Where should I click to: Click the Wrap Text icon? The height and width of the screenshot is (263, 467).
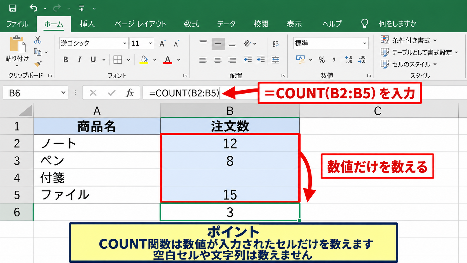[275, 43]
